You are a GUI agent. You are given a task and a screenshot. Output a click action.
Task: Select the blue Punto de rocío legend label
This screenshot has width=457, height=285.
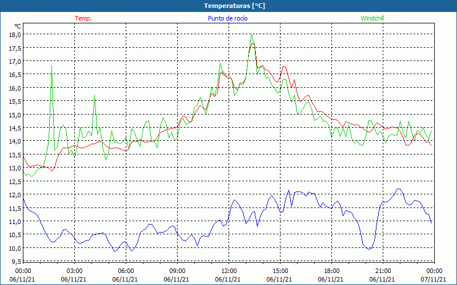227,18
